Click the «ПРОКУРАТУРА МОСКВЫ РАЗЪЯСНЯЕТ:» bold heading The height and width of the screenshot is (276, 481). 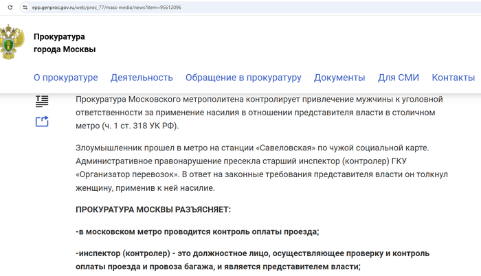pos(153,209)
